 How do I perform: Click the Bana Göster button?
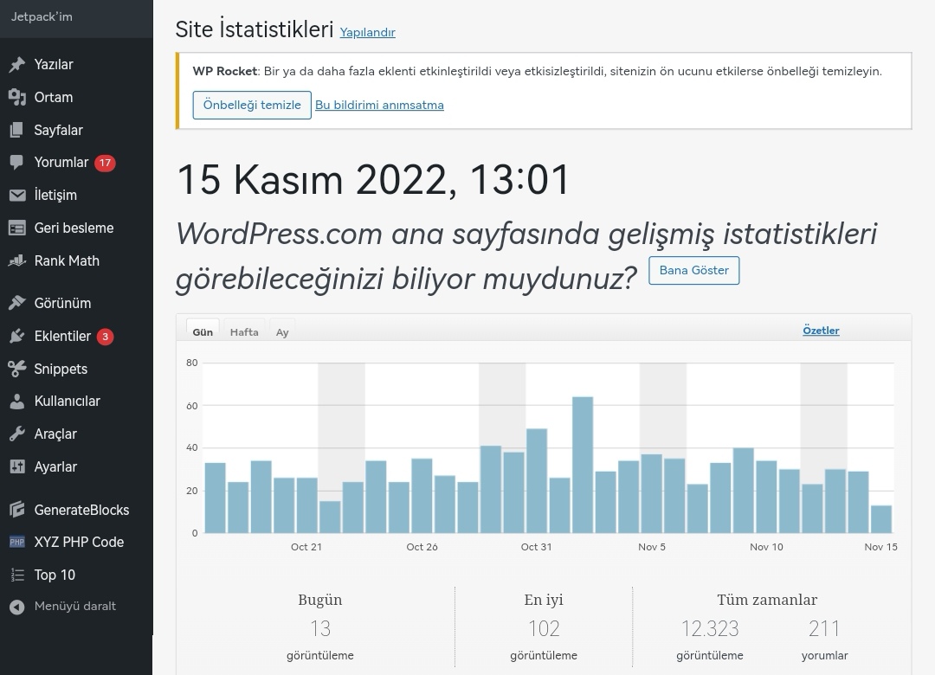(x=694, y=270)
